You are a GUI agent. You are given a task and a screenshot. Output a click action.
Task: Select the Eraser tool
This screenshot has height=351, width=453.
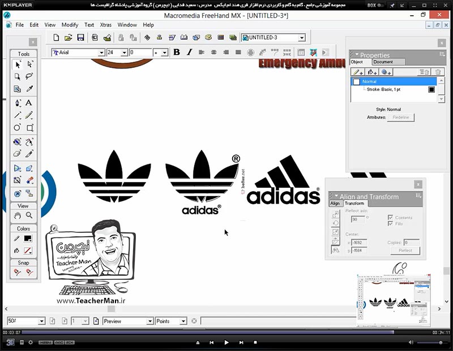[17, 154]
